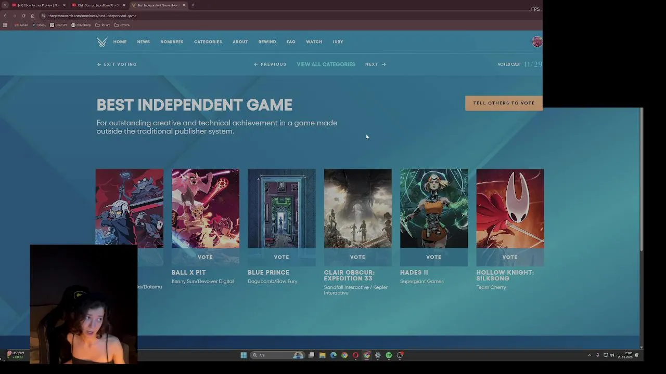The height and width of the screenshot is (374, 666).
Task: Vote for Hollow Knight: Silksong
Action: coord(510,257)
